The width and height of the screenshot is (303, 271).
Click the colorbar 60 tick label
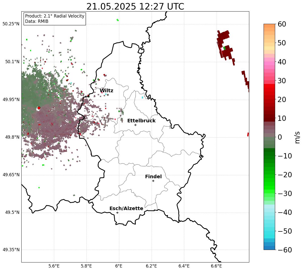tap(282, 24)
